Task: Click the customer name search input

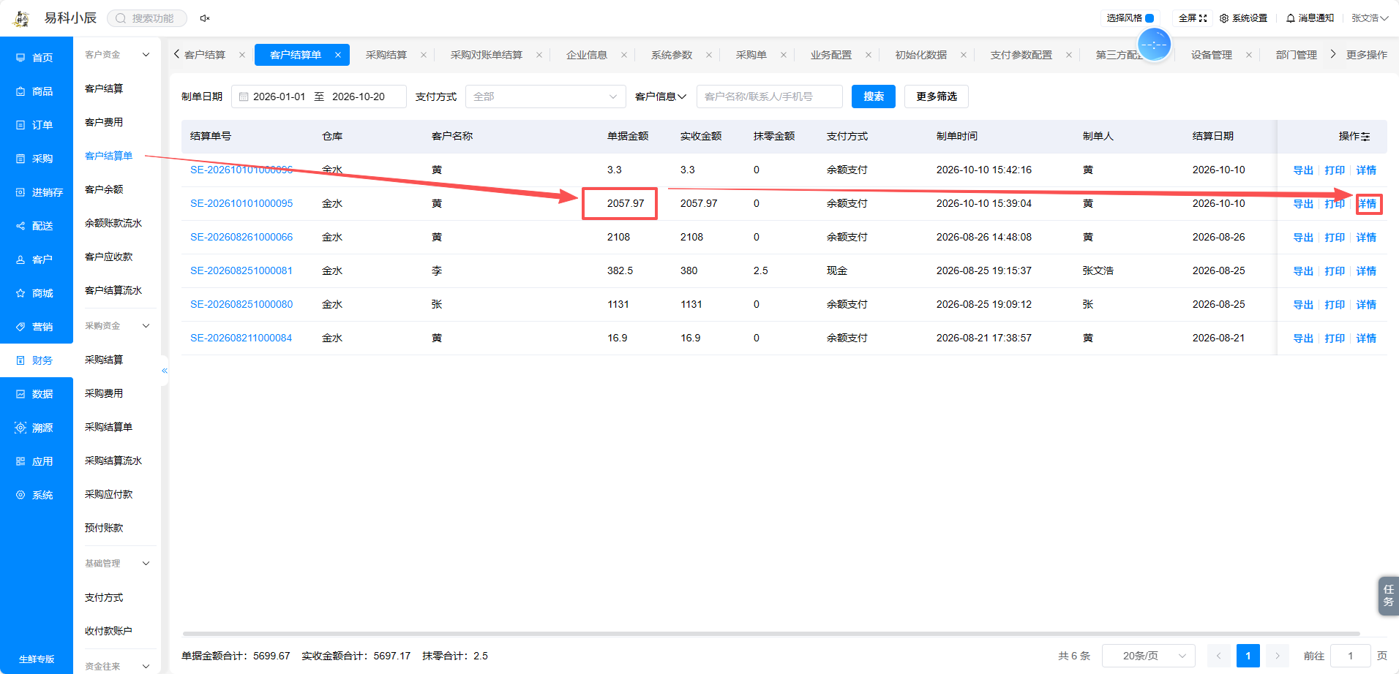Action: pos(770,96)
